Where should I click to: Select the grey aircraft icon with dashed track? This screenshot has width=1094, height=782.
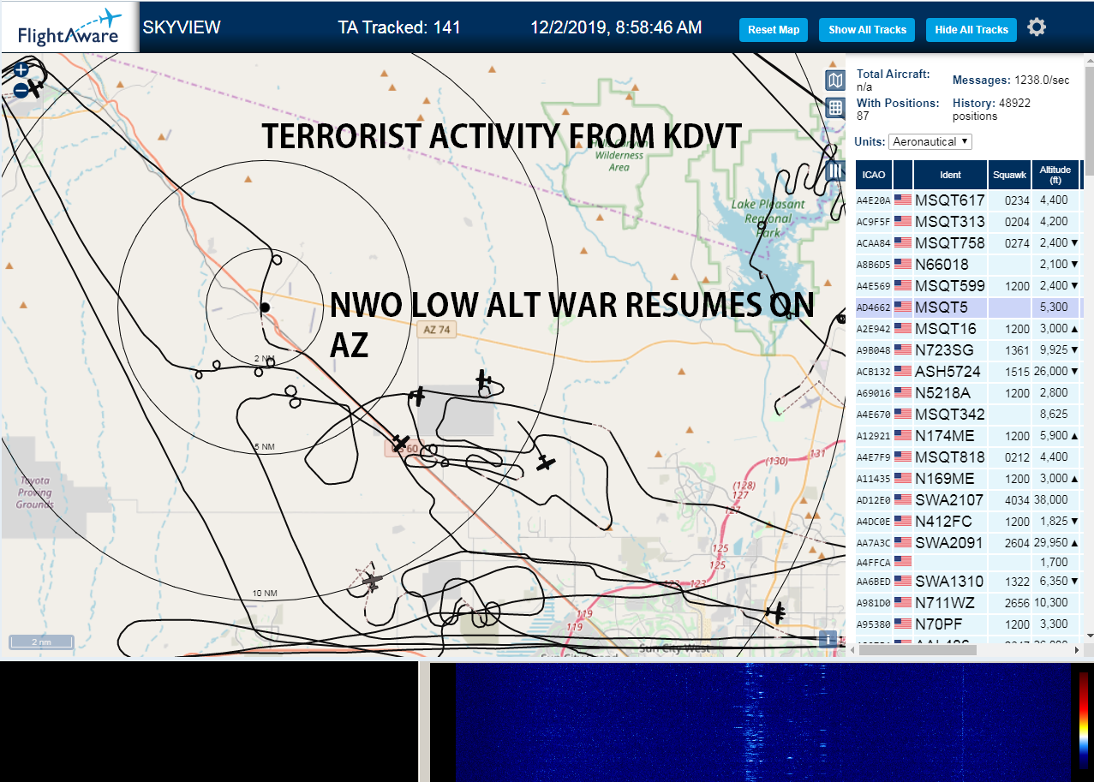(372, 582)
